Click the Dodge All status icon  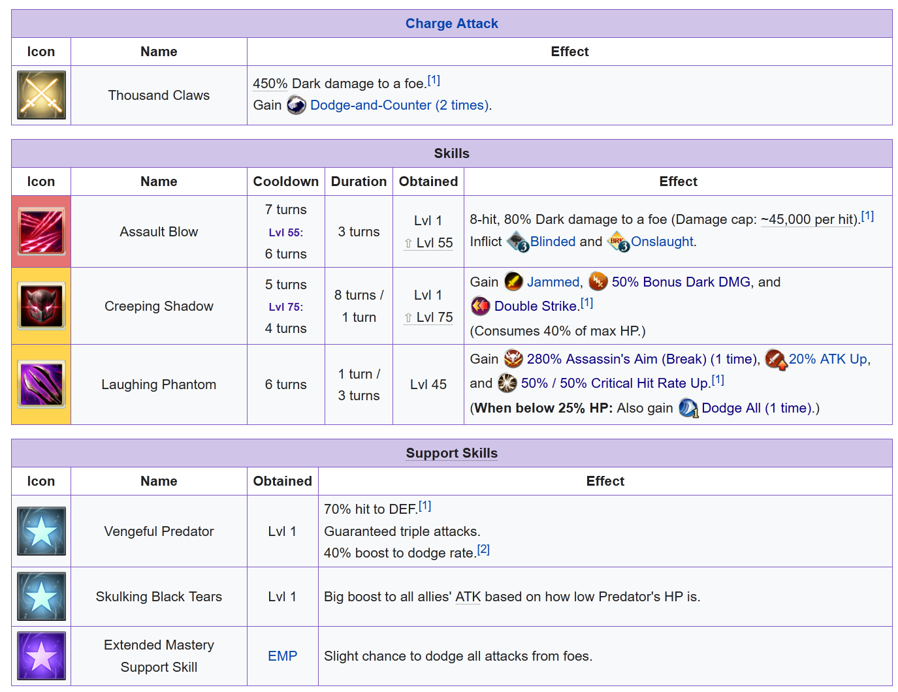point(688,408)
